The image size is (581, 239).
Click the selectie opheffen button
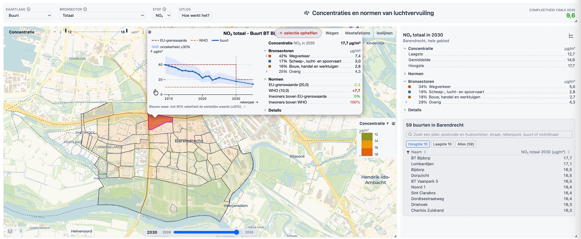pos(298,33)
